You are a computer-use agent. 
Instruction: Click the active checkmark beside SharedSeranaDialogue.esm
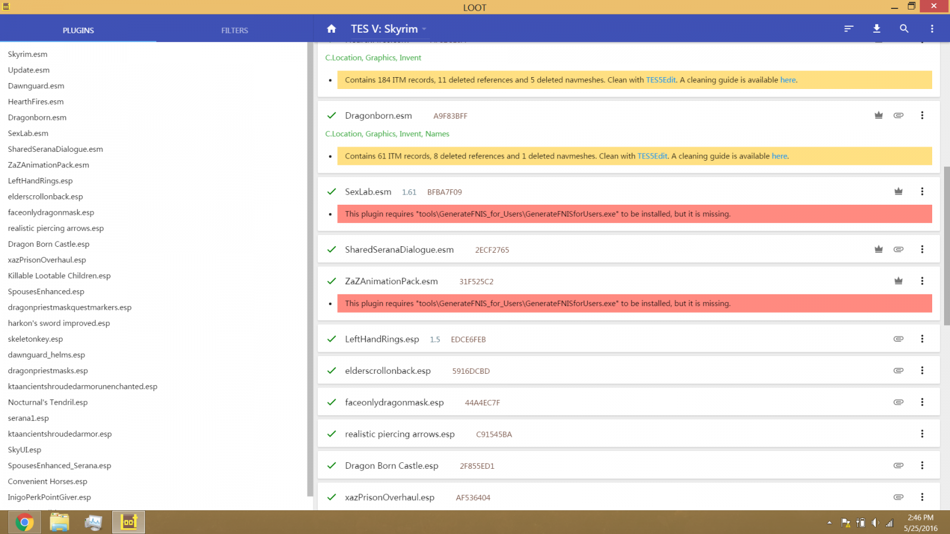332,249
